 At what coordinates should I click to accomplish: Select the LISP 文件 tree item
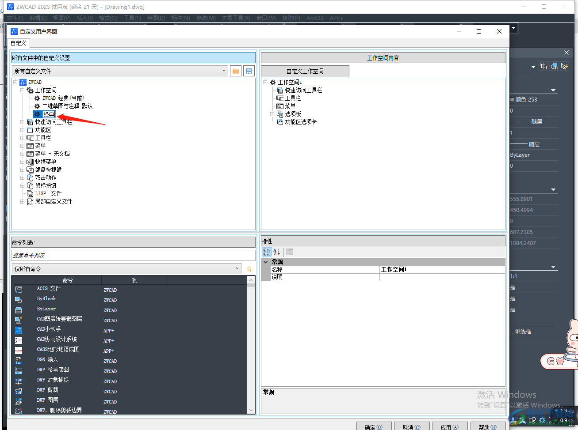tap(48, 193)
